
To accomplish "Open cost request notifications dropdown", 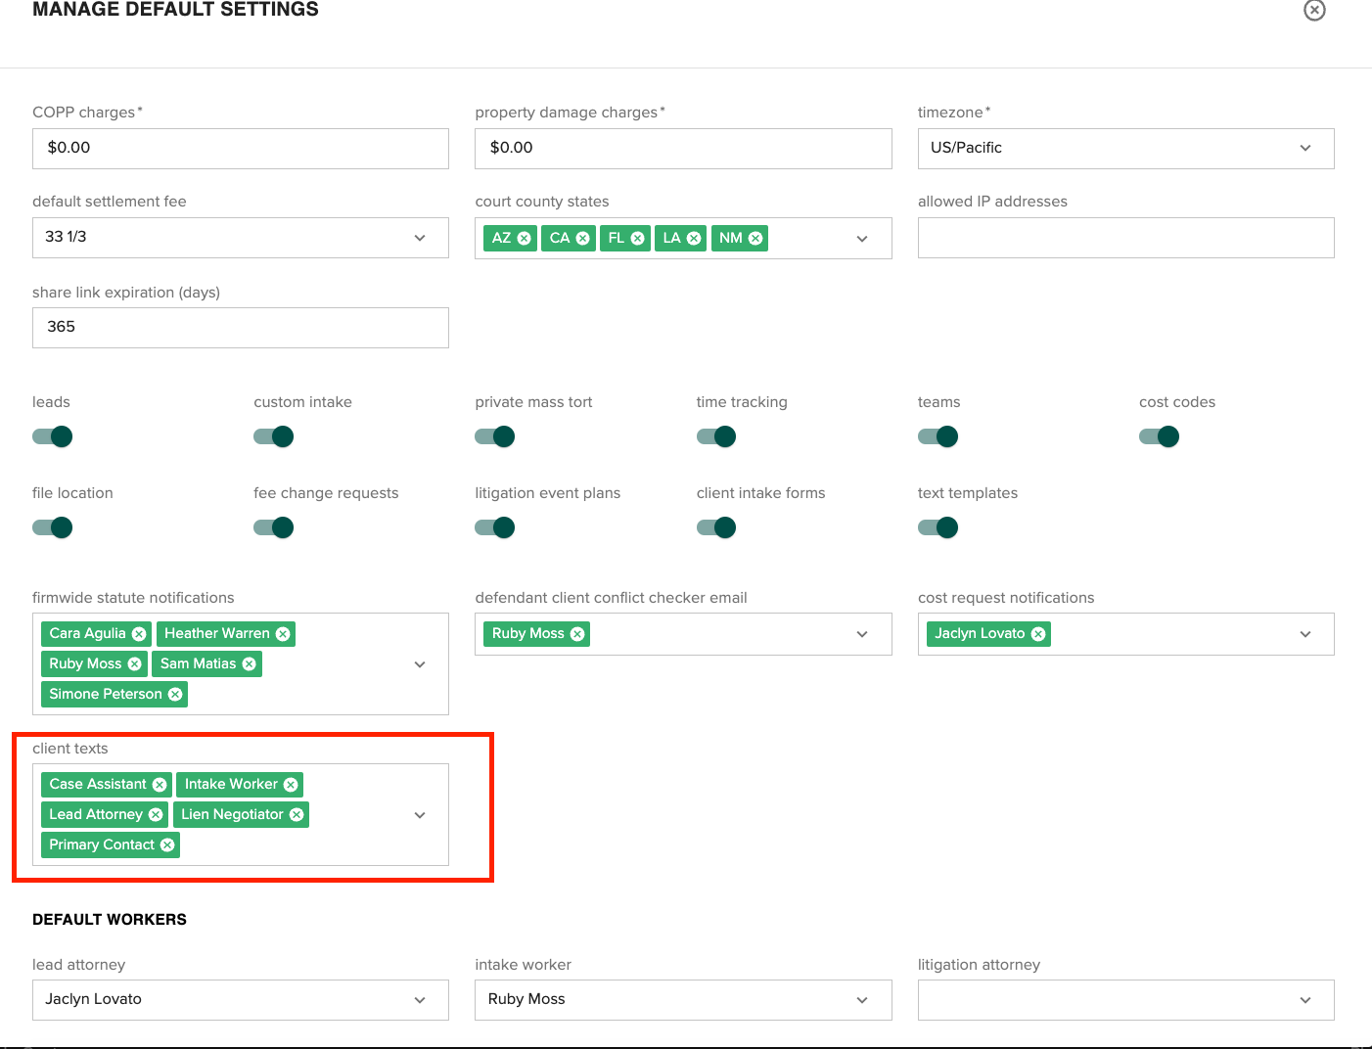I will coord(1305,634).
